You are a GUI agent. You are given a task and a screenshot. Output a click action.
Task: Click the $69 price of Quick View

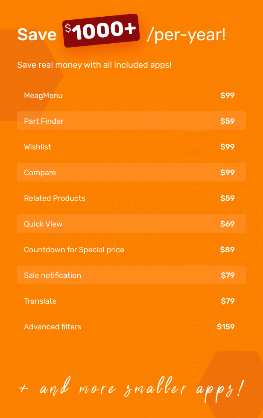click(228, 224)
